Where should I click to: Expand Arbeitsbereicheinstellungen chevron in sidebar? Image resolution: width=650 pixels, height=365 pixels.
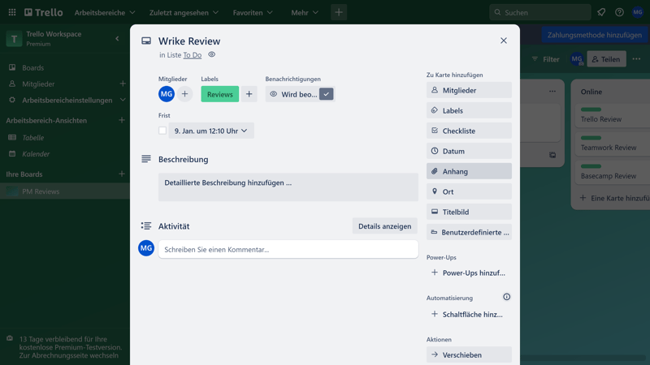point(123,100)
